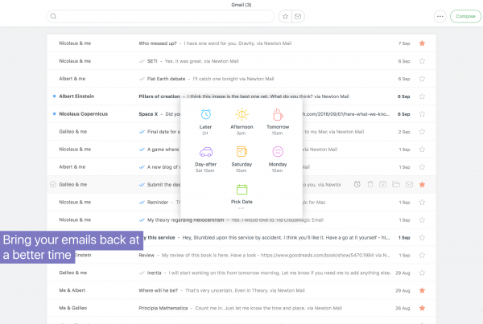Unstar the 'Where will he be?' email
Screen dimensions: 483x324
point(422,290)
